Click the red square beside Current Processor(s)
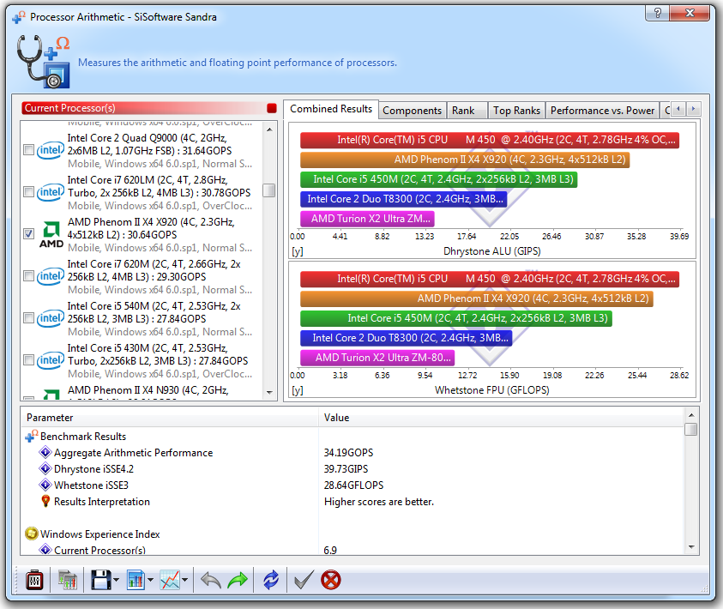This screenshot has height=609, width=723. [272, 108]
